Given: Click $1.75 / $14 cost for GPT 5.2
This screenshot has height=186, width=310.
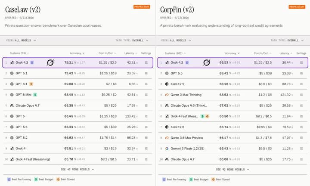Looking at the screenshot, I should click(108, 138).
